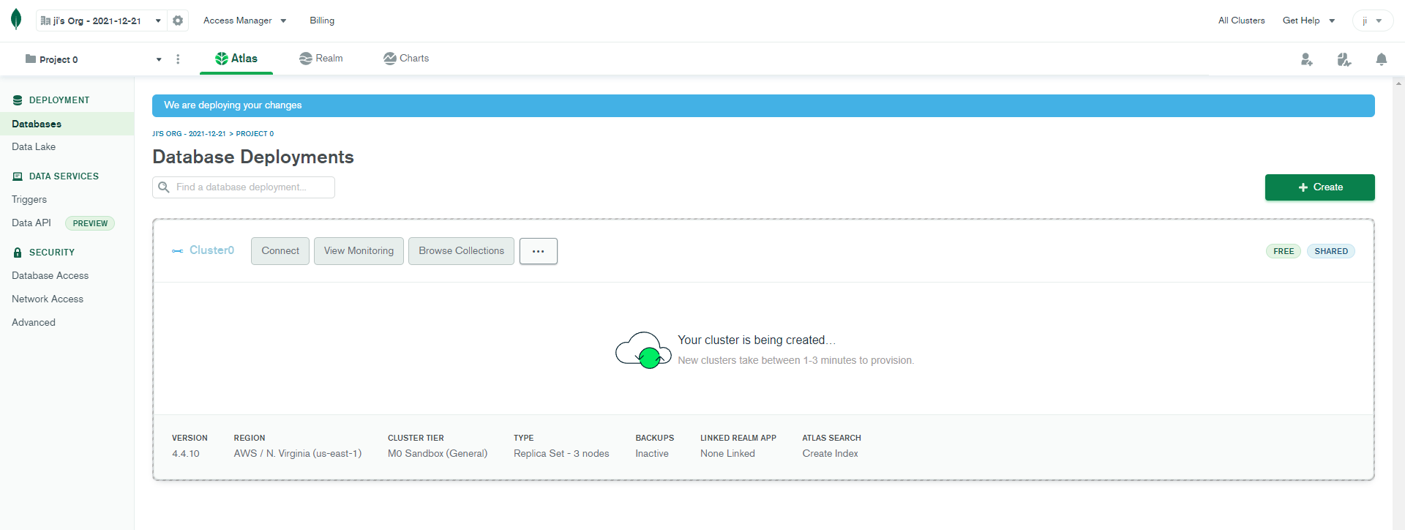Click the Browse Collections button

pyautogui.click(x=461, y=251)
